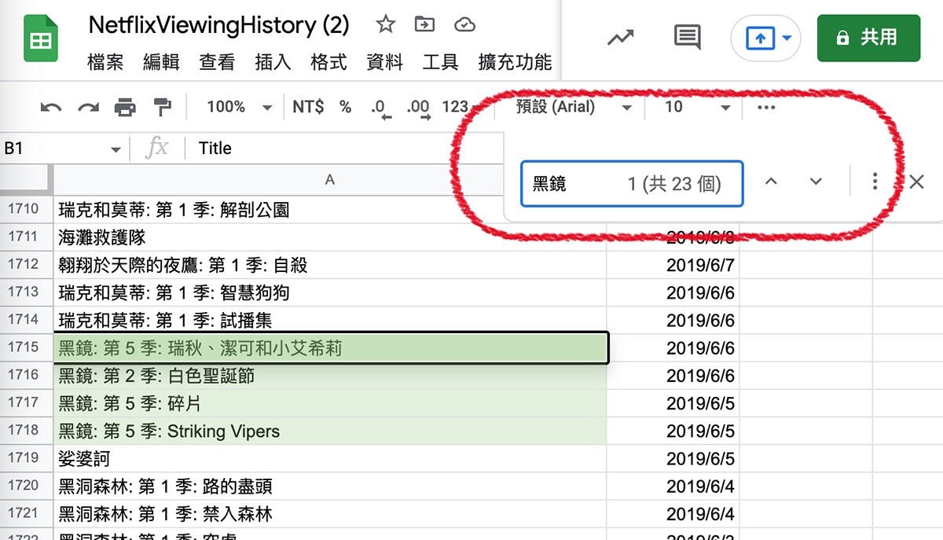The image size is (943, 540).
Task: Open the present-to-meeting dropdown button
Action: tap(766, 38)
